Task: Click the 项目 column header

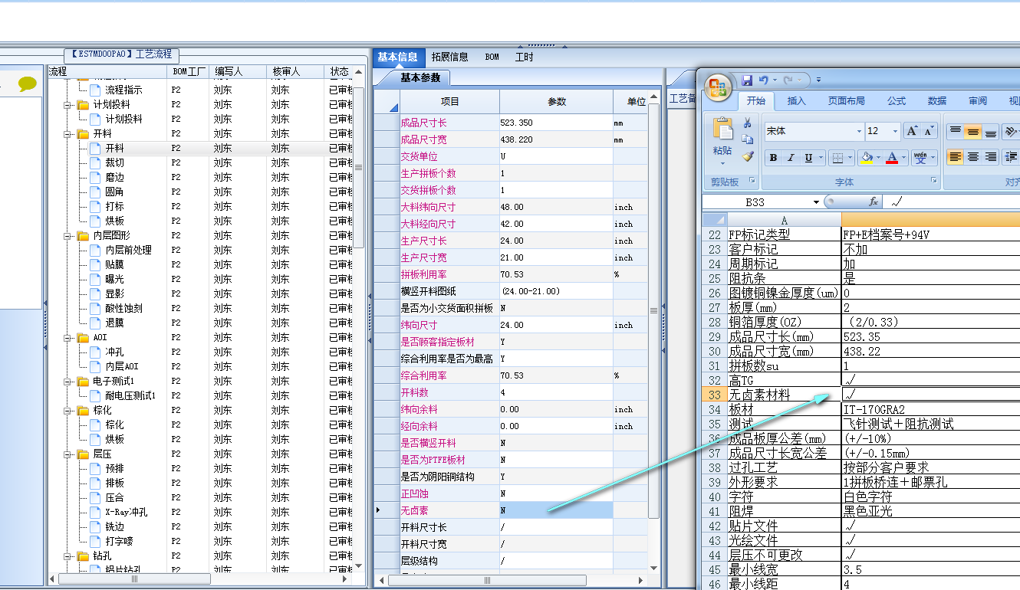Action: (x=449, y=102)
